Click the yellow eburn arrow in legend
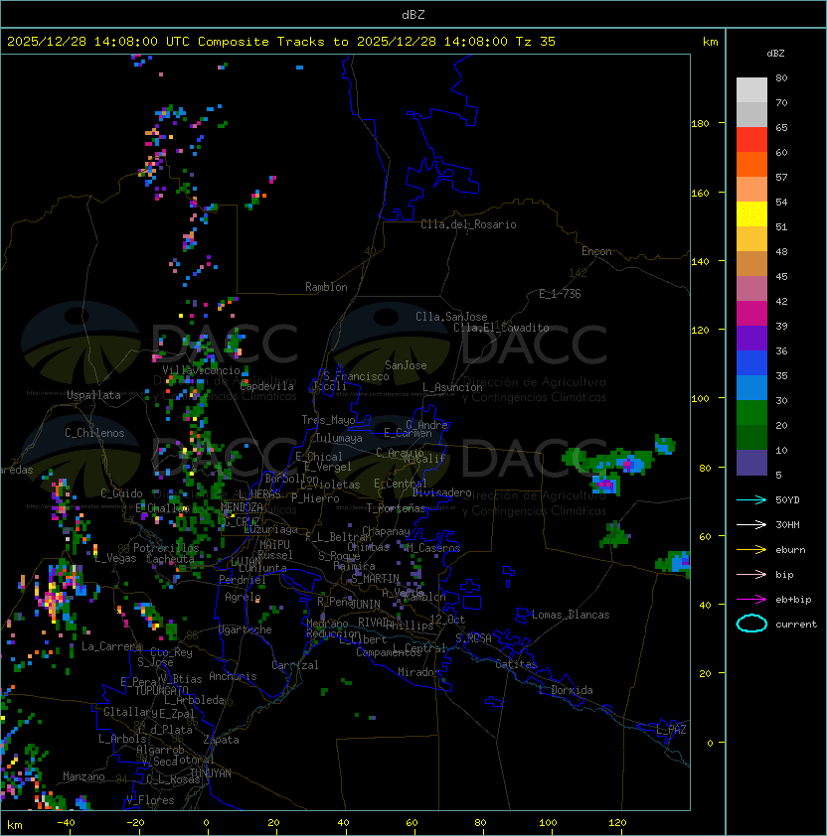 click(x=751, y=550)
